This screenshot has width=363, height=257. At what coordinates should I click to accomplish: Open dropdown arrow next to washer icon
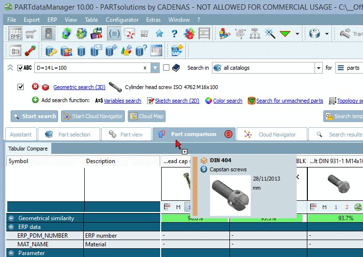[x=327, y=34]
